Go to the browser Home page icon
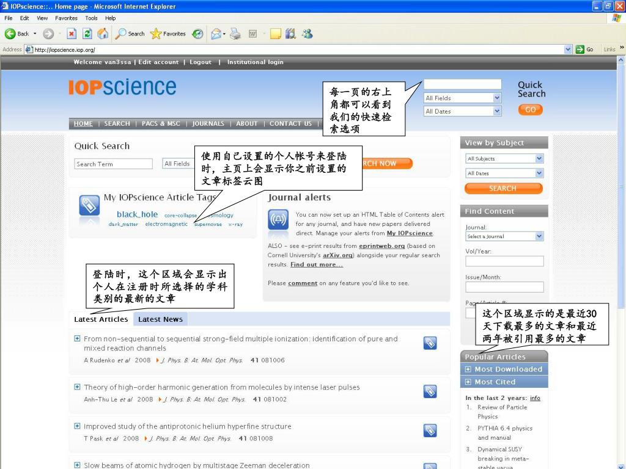 tap(103, 34)
